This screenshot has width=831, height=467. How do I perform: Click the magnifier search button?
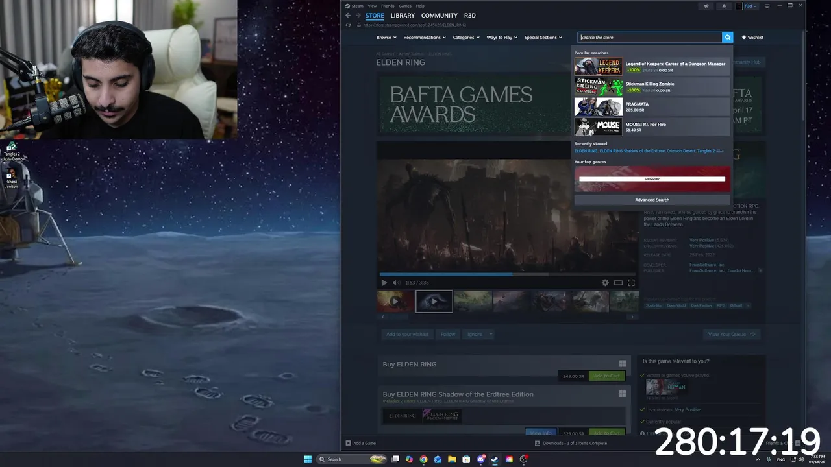tap(728, 38)
